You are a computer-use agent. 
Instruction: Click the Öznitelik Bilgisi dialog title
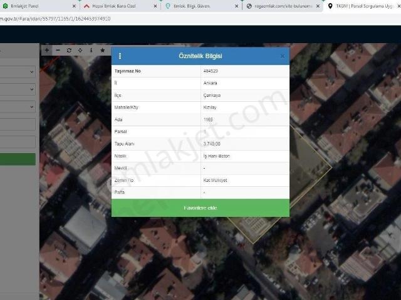click(200, 56)
